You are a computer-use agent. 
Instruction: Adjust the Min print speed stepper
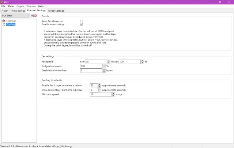(114, 94)
